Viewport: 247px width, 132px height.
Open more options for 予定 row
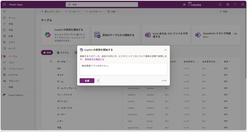coord(122,128)
